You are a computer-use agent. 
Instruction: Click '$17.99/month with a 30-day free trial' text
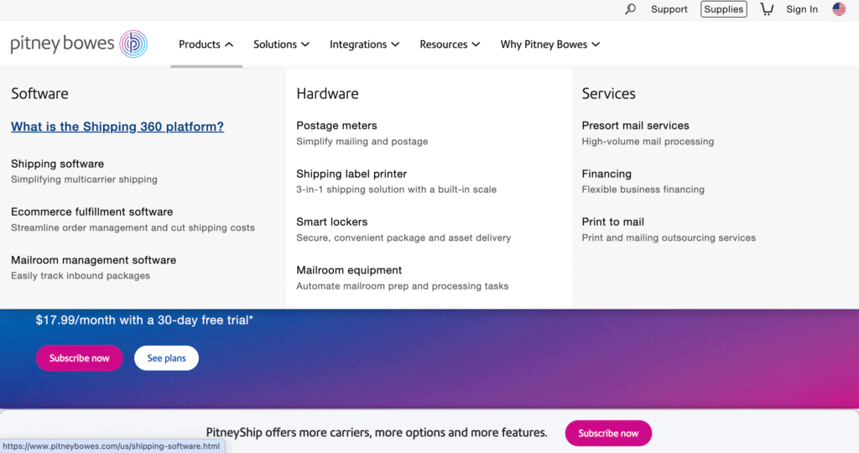pos(144,320)
